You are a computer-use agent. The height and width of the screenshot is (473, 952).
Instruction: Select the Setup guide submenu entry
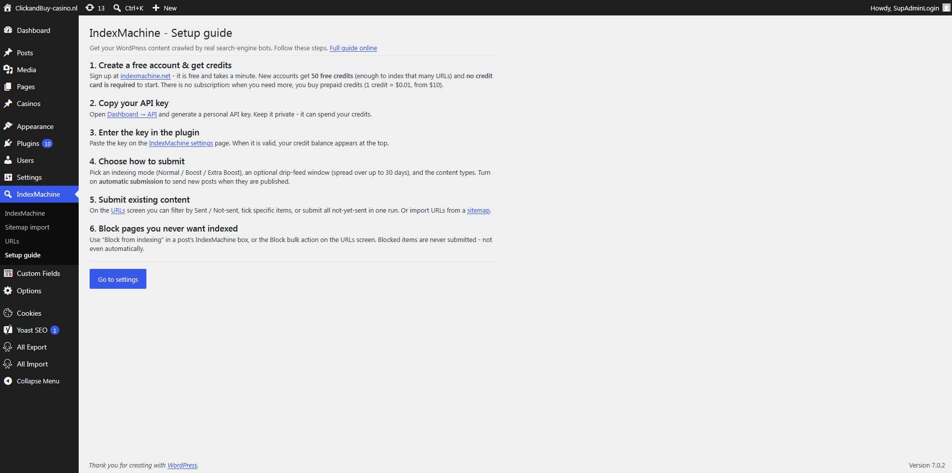pos(23,255)
